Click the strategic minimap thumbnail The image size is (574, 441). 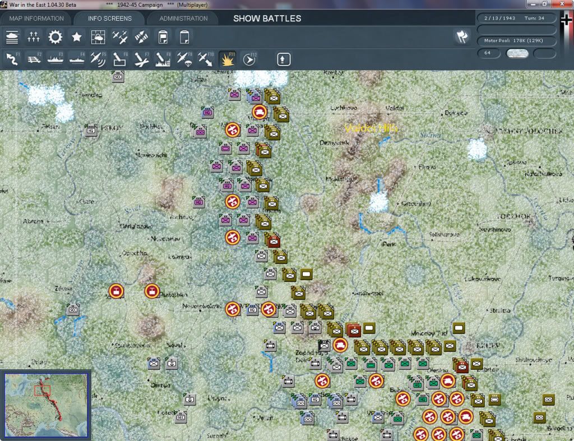point(46,405)
